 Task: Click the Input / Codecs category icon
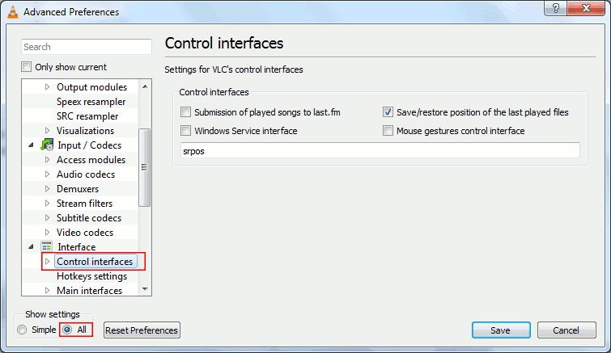pos(47,145)
